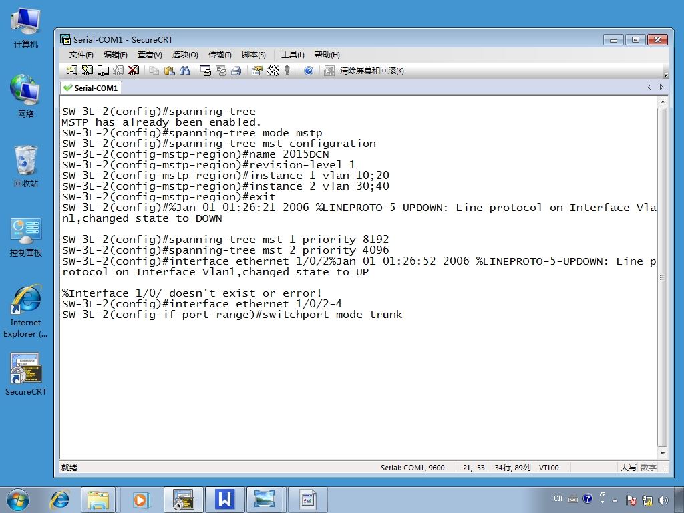Click the clear screen and scrollback button
684x513 pixels.
tap(364, 71)
